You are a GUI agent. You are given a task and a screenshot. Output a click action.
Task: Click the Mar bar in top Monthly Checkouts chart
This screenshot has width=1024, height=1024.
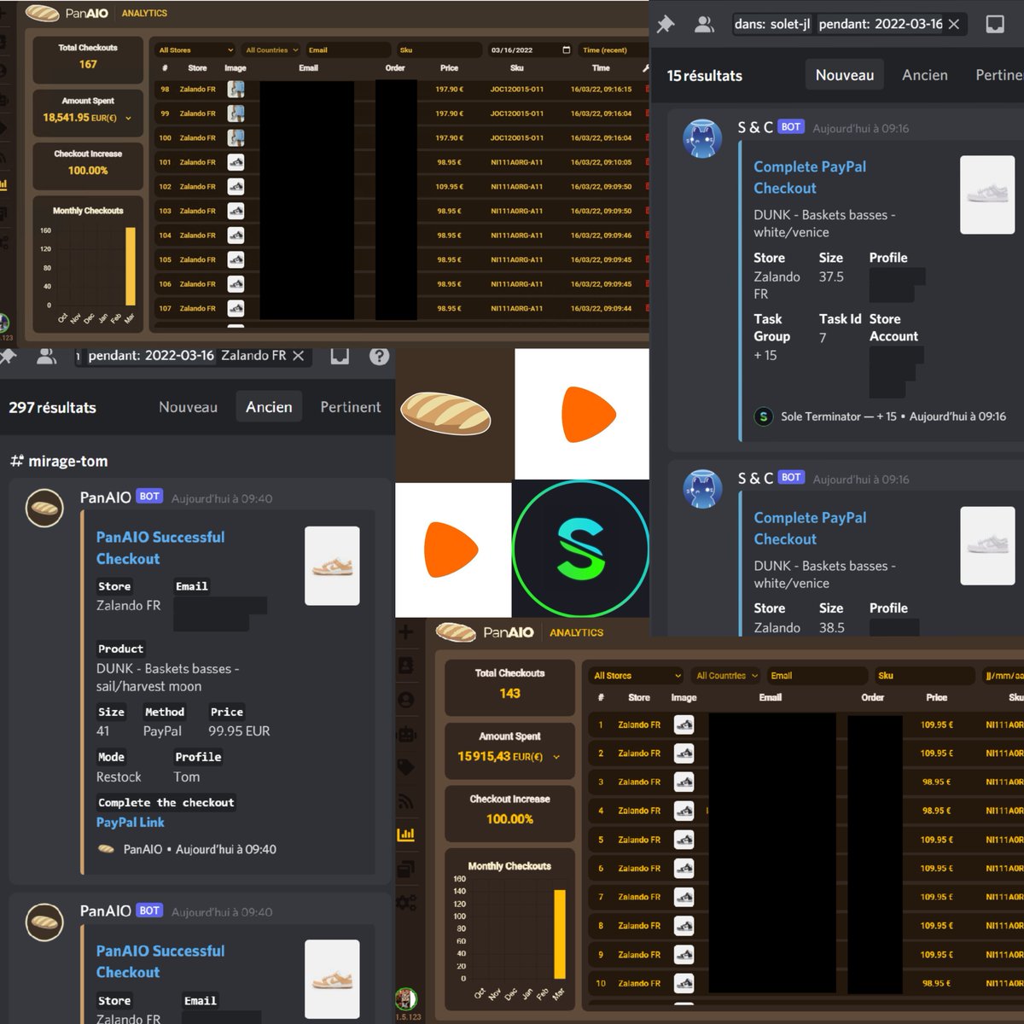coord(131,266)
